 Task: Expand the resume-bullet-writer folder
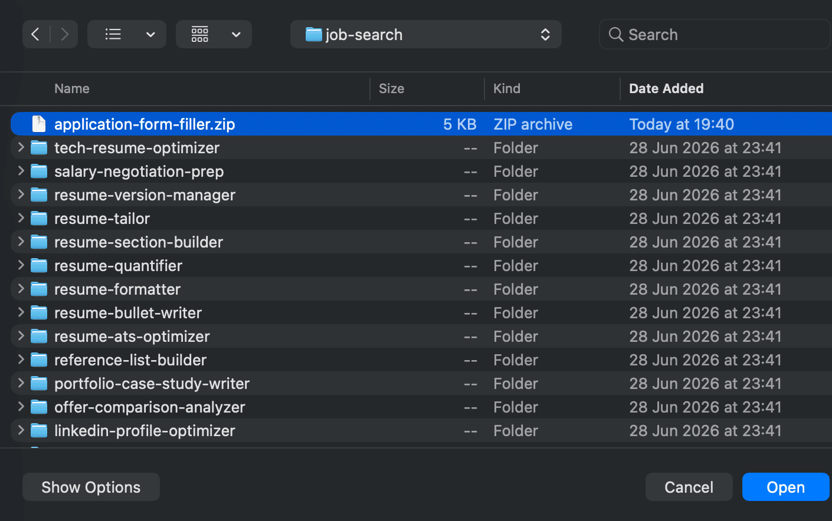[x=21, y=312]
